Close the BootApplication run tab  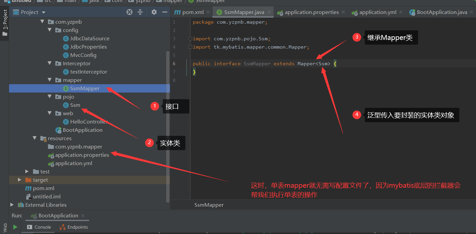[83, 216]
